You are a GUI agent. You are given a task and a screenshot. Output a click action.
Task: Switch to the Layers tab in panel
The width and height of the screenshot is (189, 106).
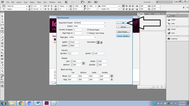147,14
